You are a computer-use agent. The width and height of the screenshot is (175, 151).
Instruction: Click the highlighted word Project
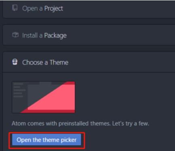pos(54,8)
